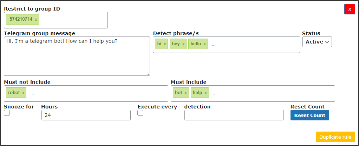Image resolution: width=359 pixels, height=146 pixels.
Task: Remove the -574210714 group ID tag
Action: [36, 20]
